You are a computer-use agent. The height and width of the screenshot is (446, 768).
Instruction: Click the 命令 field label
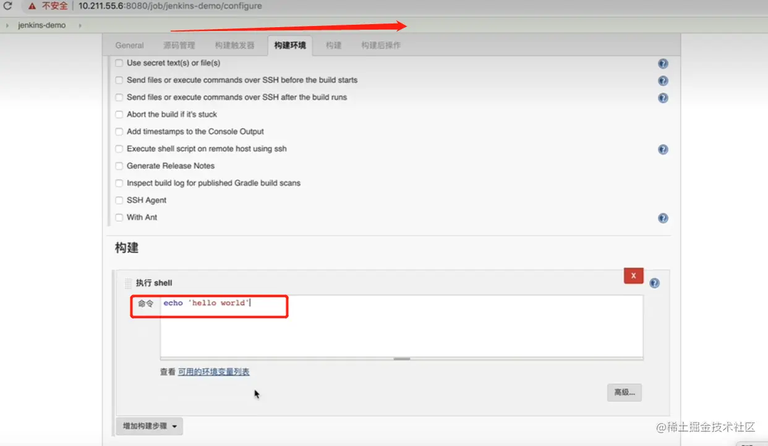(145, 304)
